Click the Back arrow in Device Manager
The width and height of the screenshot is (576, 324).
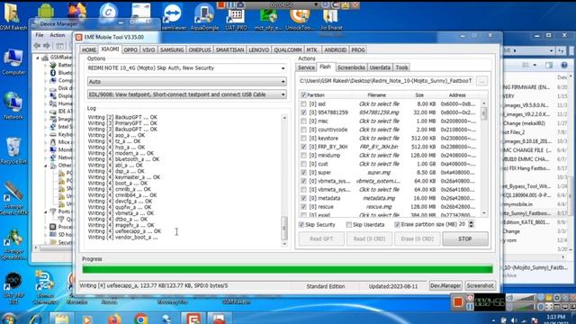(37, 46)
